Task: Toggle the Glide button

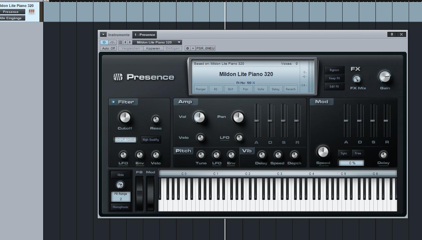Action: click(x=121, y=175)
